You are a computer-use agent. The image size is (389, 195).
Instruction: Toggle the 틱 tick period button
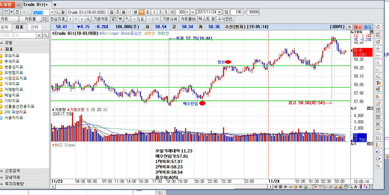[142, 12]
